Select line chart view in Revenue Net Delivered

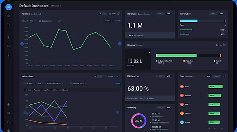point(100,14)
